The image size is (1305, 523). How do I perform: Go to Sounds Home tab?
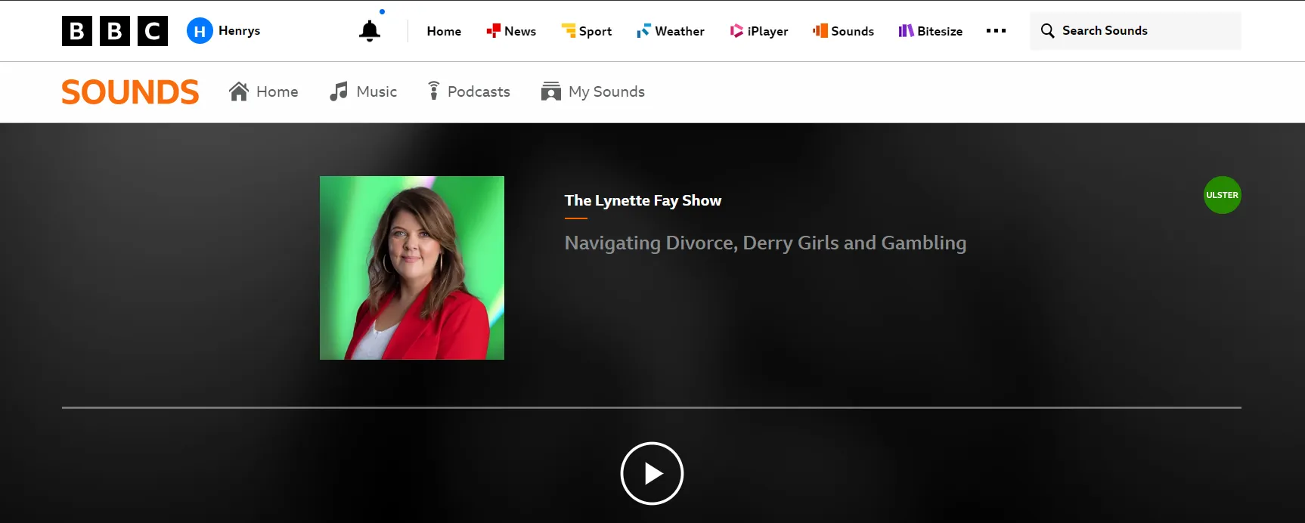tap(263, 91)
